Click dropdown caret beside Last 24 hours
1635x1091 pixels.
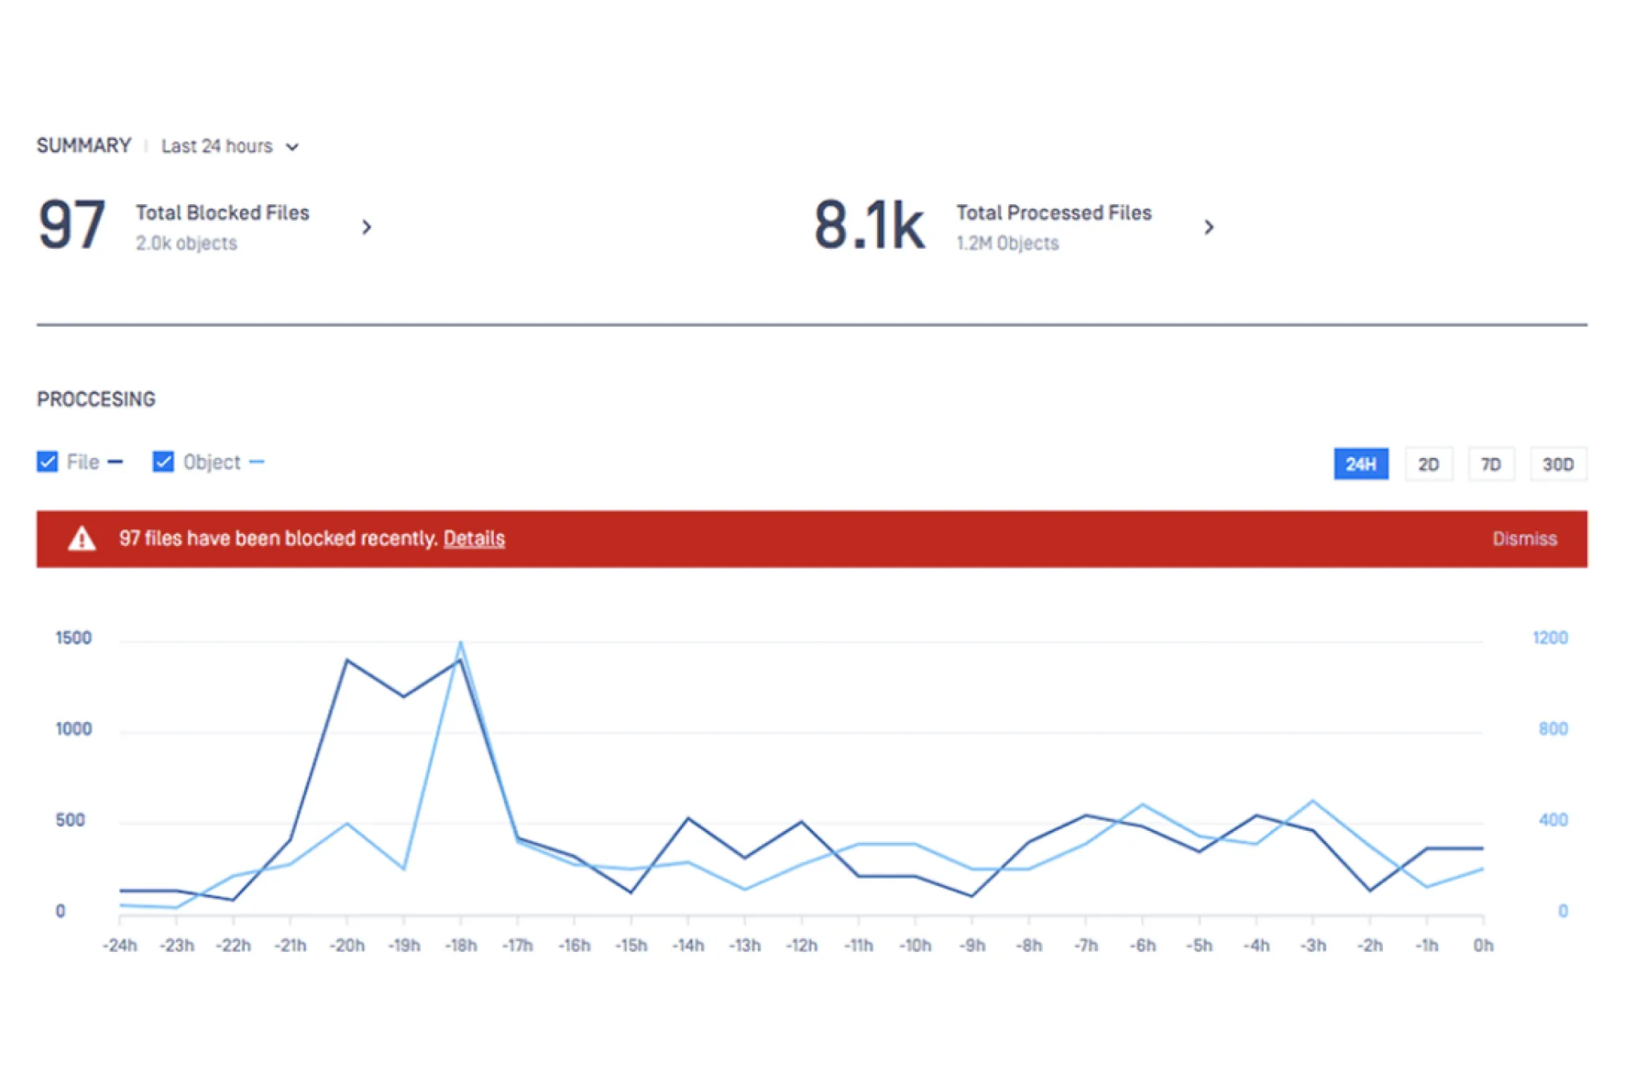pyautogui.click(x=293, y=147)
